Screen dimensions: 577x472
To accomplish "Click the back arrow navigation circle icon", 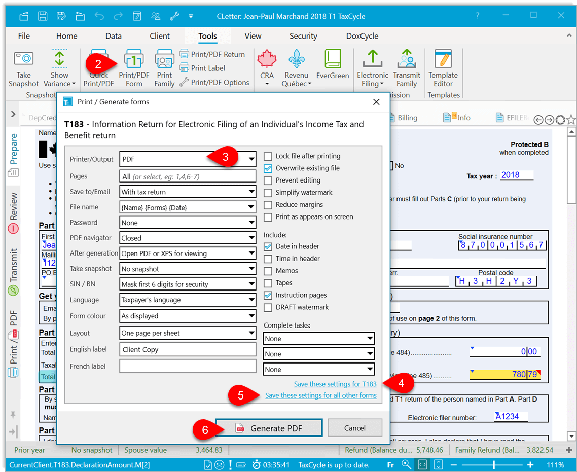I will pos(538,120).
